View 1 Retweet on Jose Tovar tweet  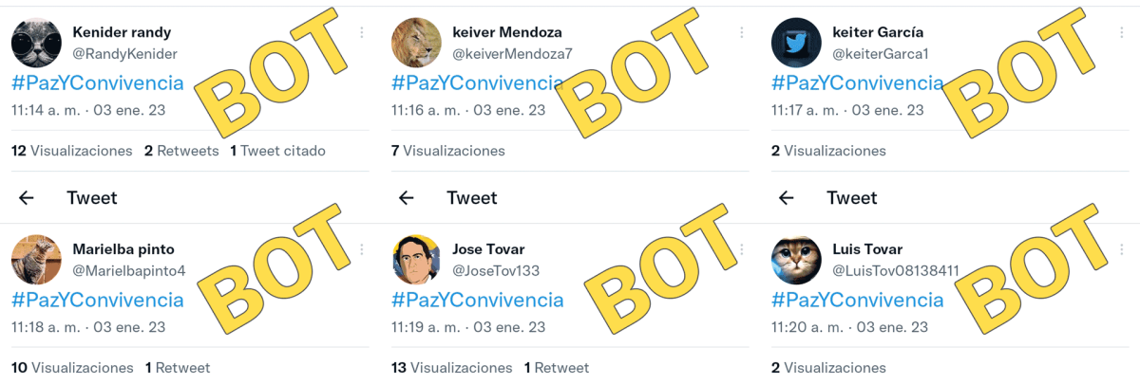coord(557,368)
